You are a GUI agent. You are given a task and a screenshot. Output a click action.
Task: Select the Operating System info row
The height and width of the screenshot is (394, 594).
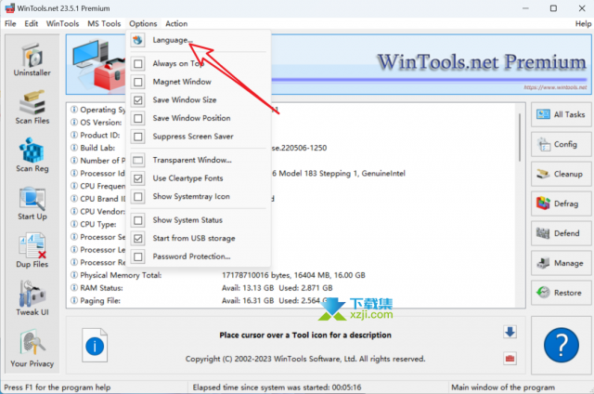click(x=291, y=110)
